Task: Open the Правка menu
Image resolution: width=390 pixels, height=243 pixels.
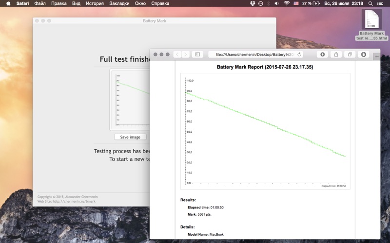Action: click(x=58, y=3)
